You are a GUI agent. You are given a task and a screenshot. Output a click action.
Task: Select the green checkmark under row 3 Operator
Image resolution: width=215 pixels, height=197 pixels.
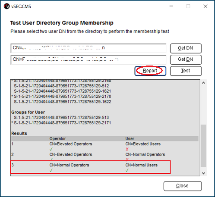51,170
